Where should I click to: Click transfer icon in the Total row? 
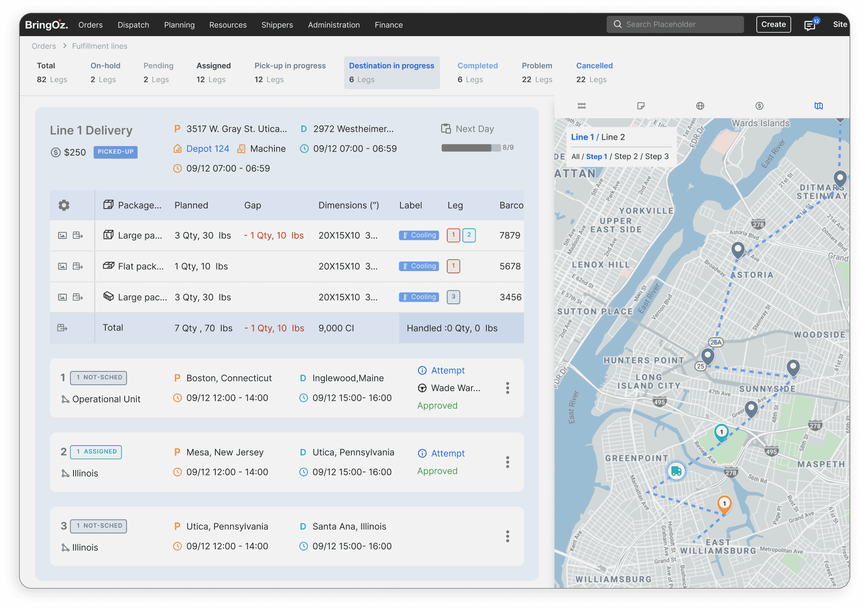click(62, 328)
